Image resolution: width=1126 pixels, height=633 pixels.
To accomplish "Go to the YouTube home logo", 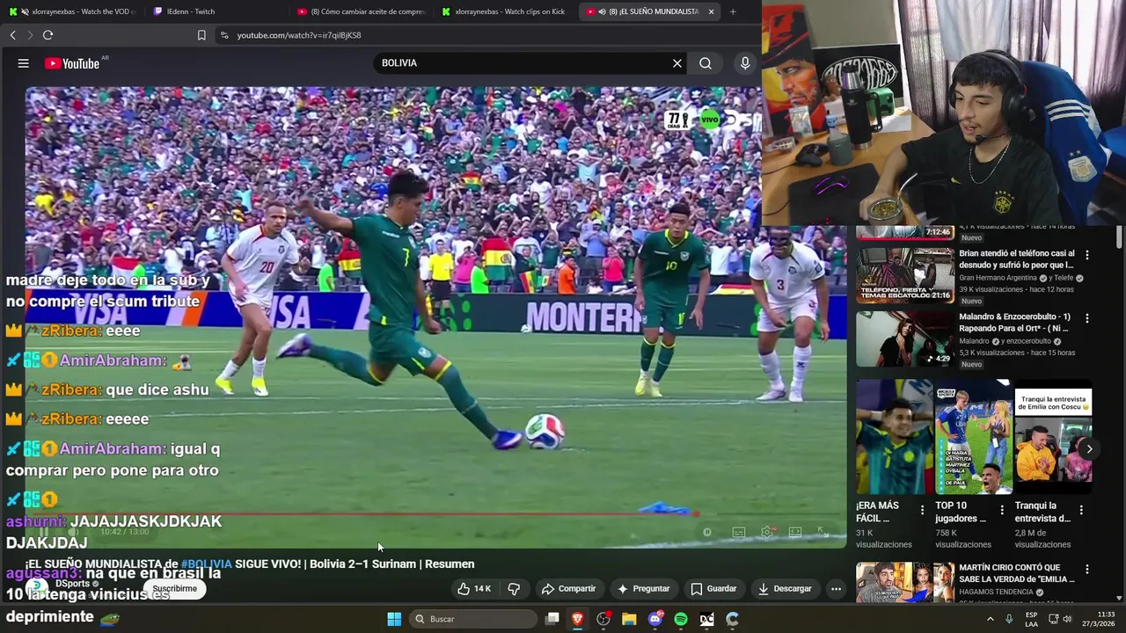I will coord(72,63).
